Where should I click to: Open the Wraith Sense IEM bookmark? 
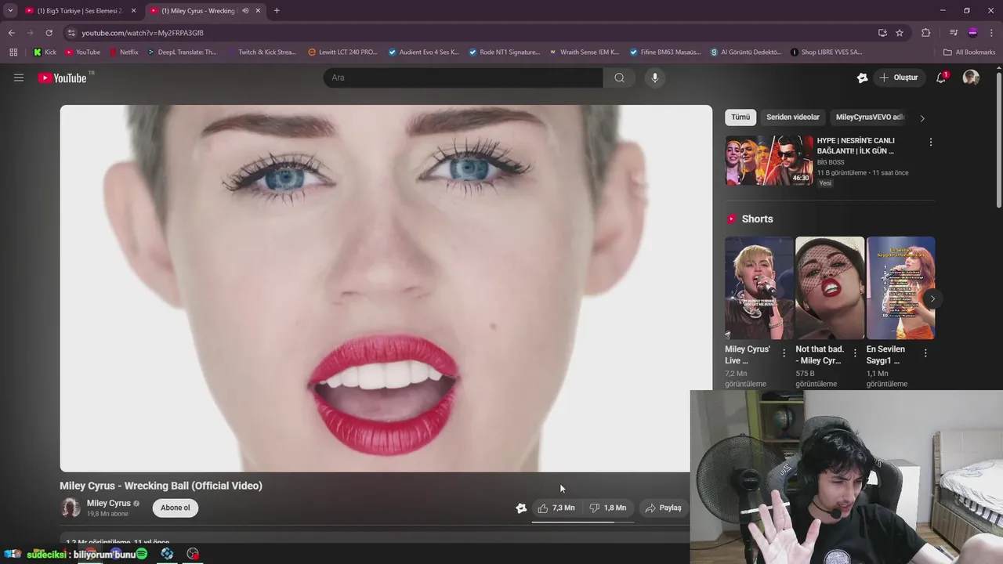pos(584,52)
